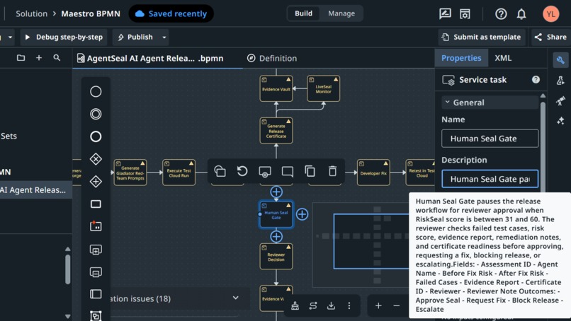Open the Properties tab
571x321 pixels.
461,58
